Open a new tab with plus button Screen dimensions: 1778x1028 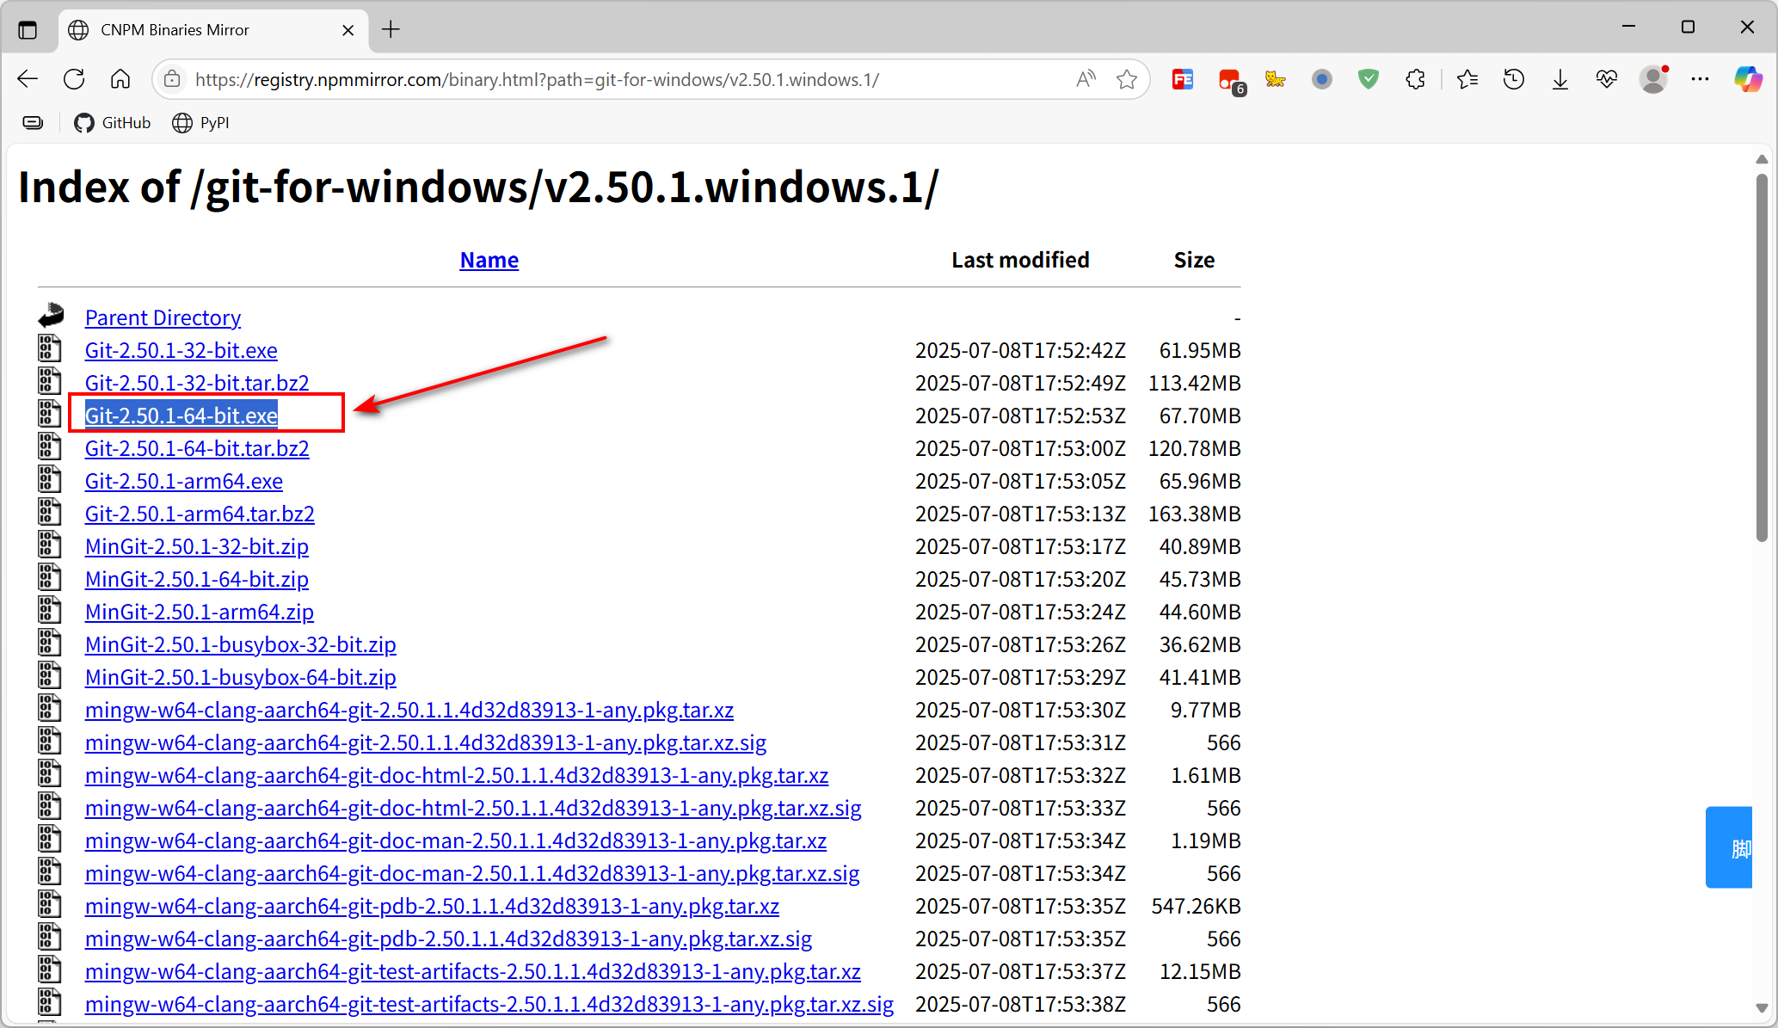pyautogui.click(x=391, y=30)
